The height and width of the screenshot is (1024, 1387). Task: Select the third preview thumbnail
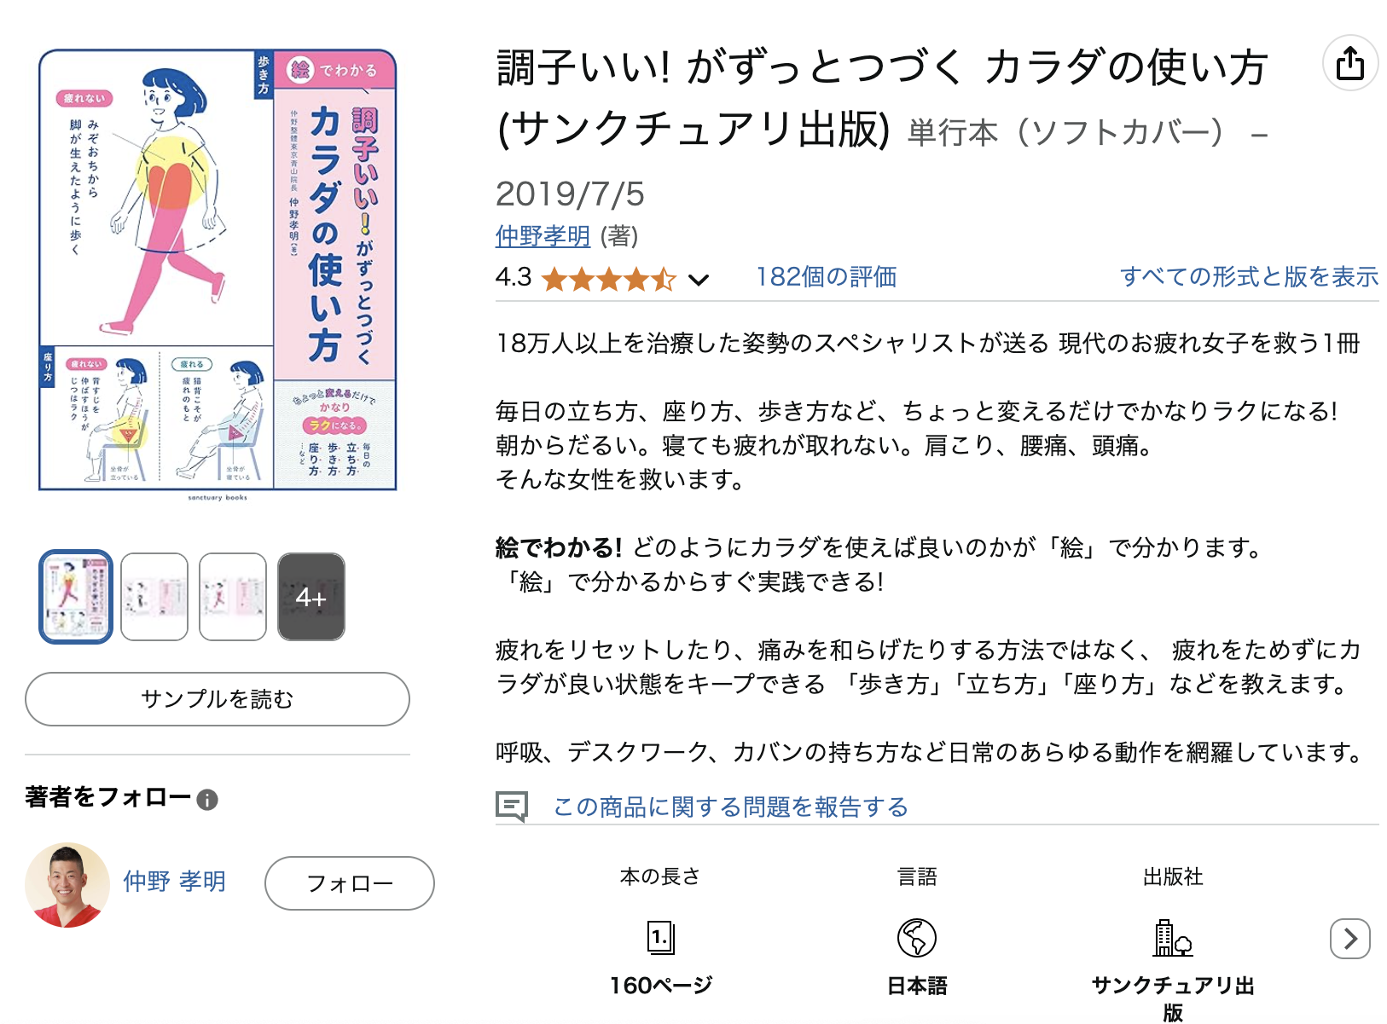pyautogui.click(x=233, y=597)
